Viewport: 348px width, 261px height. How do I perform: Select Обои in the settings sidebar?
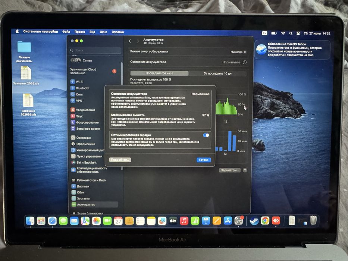coord(78,192)
